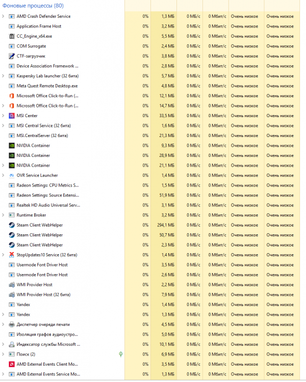
Task: Select the Изоляция графов аудиоустро... process name
Action: tap(47, 335)
